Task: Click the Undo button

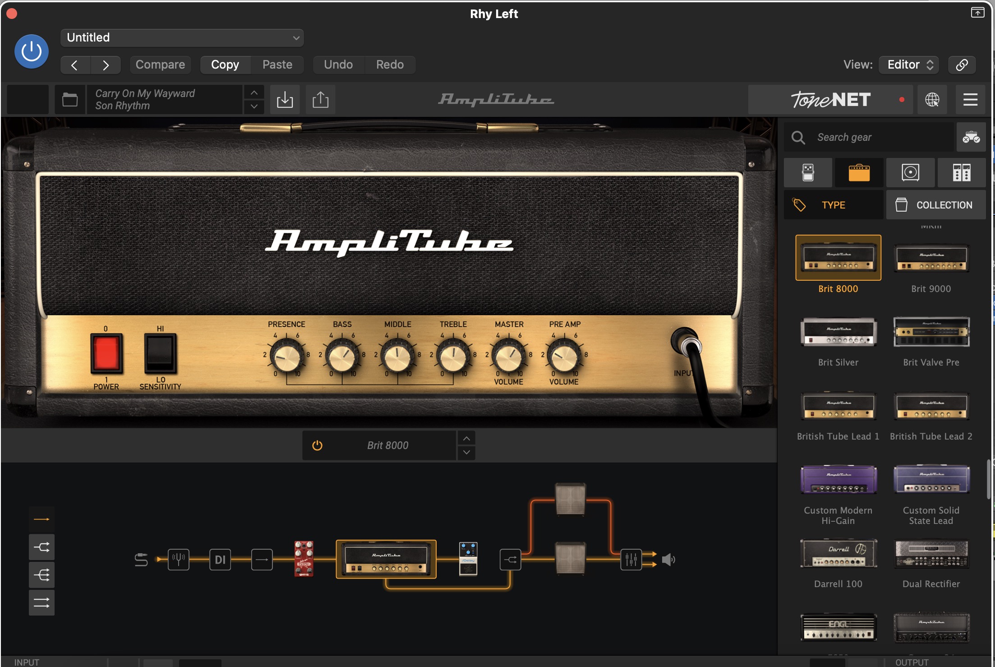Action: click(x=338, y=65)
